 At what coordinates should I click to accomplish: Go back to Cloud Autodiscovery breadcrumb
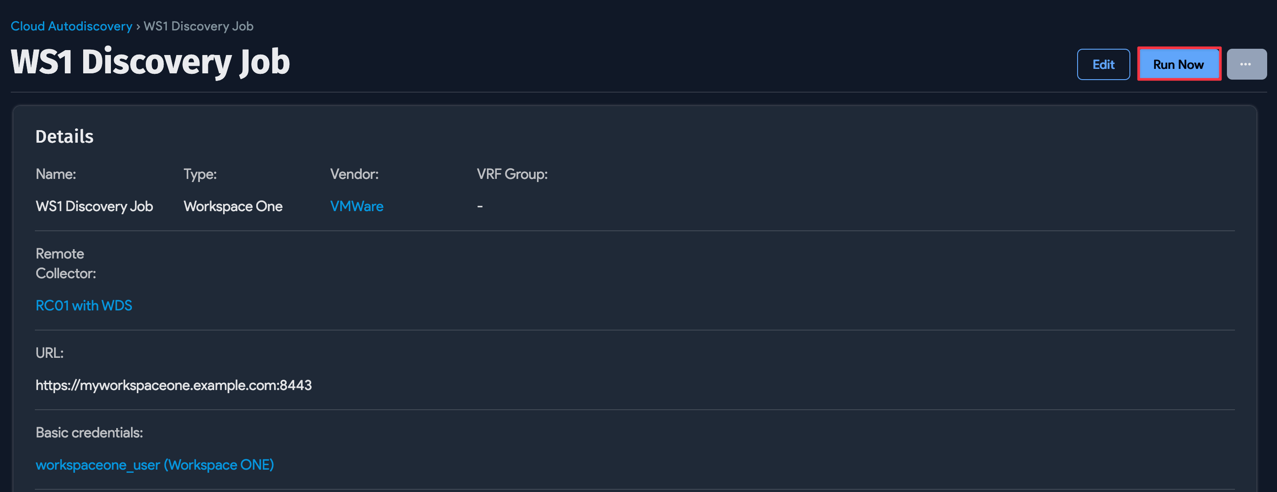(72, 26)
